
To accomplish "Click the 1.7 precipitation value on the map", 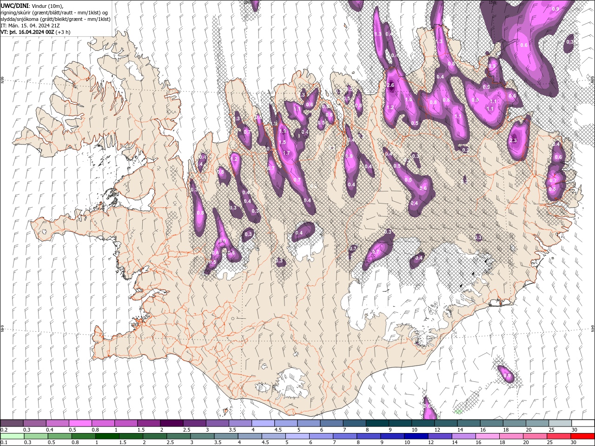I will [x=286, y=153].
